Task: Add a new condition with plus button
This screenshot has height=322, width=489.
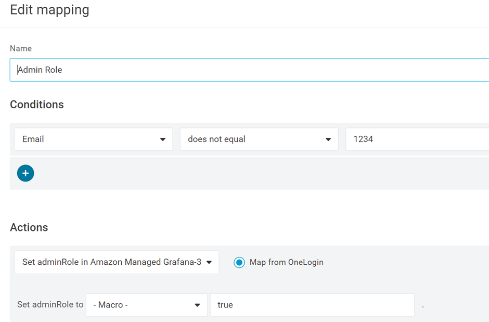Action: (x=25, y=173)
